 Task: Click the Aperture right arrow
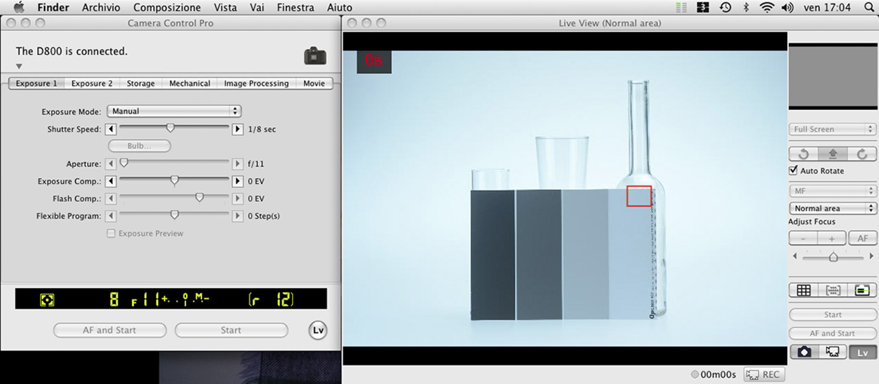click(238, 164)
